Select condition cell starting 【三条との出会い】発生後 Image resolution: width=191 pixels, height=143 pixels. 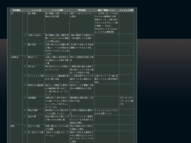point(82,49)
